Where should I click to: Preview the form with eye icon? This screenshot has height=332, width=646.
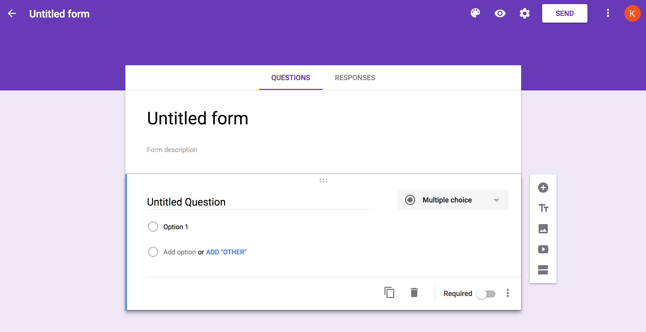(x=500, y=13)
